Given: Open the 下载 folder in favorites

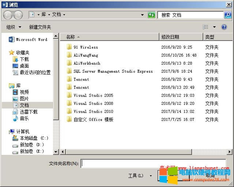Looking at the screenshot, I should (24, 59).
